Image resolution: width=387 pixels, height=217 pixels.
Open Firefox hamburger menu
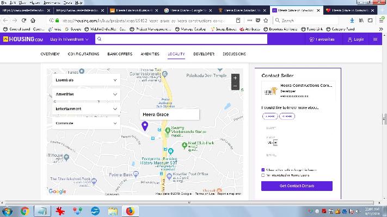click(382, 21)
